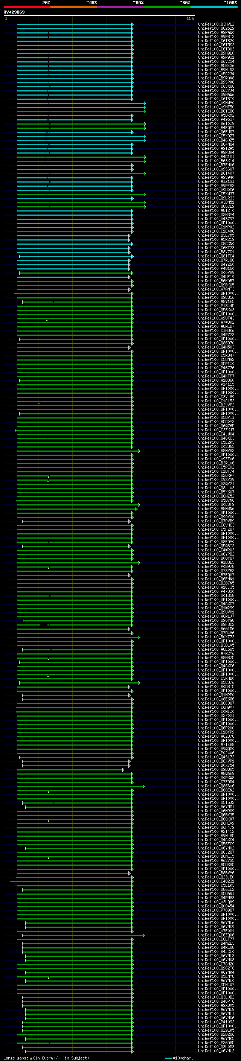241x1061 pixels.
Task: Select hit UniRef100_B9SPK6
Action: (x=216, y=82)
